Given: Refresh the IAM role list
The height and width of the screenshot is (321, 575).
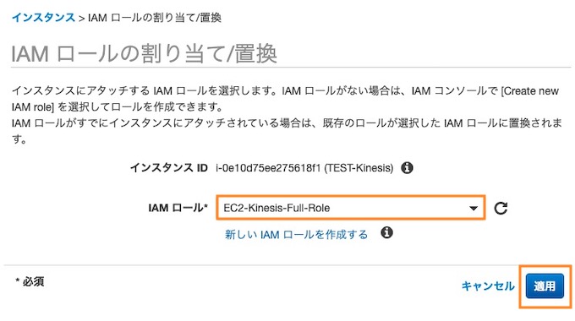Looking at the screenshot, I should pos(501,208).
